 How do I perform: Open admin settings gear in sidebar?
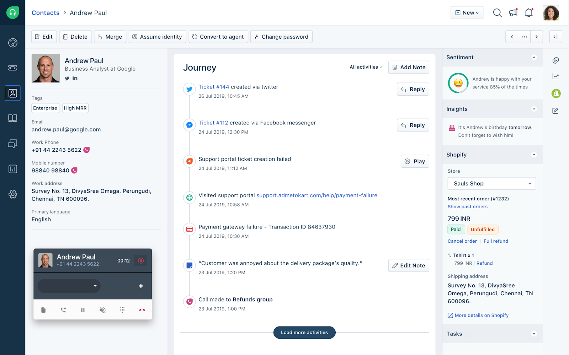pos(13,194)
